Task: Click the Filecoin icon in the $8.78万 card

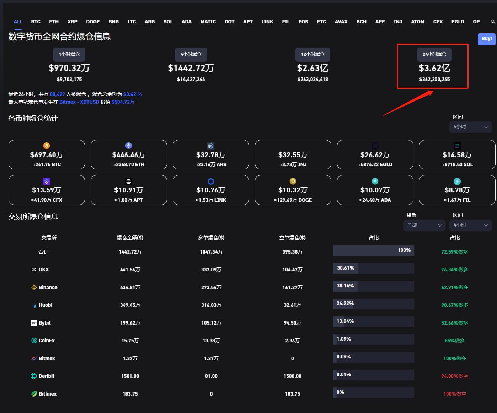Action: click(457, 181)
